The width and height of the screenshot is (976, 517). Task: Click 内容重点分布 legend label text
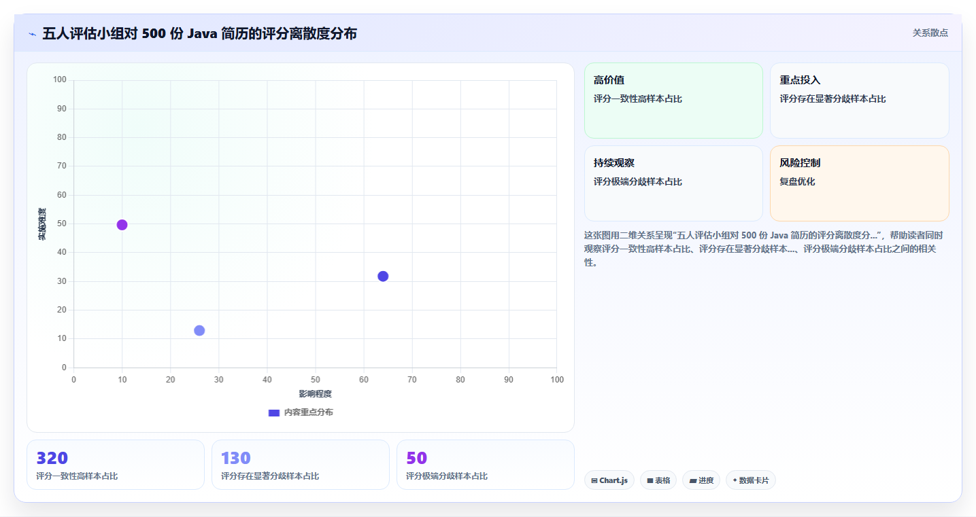click(309, 412)
